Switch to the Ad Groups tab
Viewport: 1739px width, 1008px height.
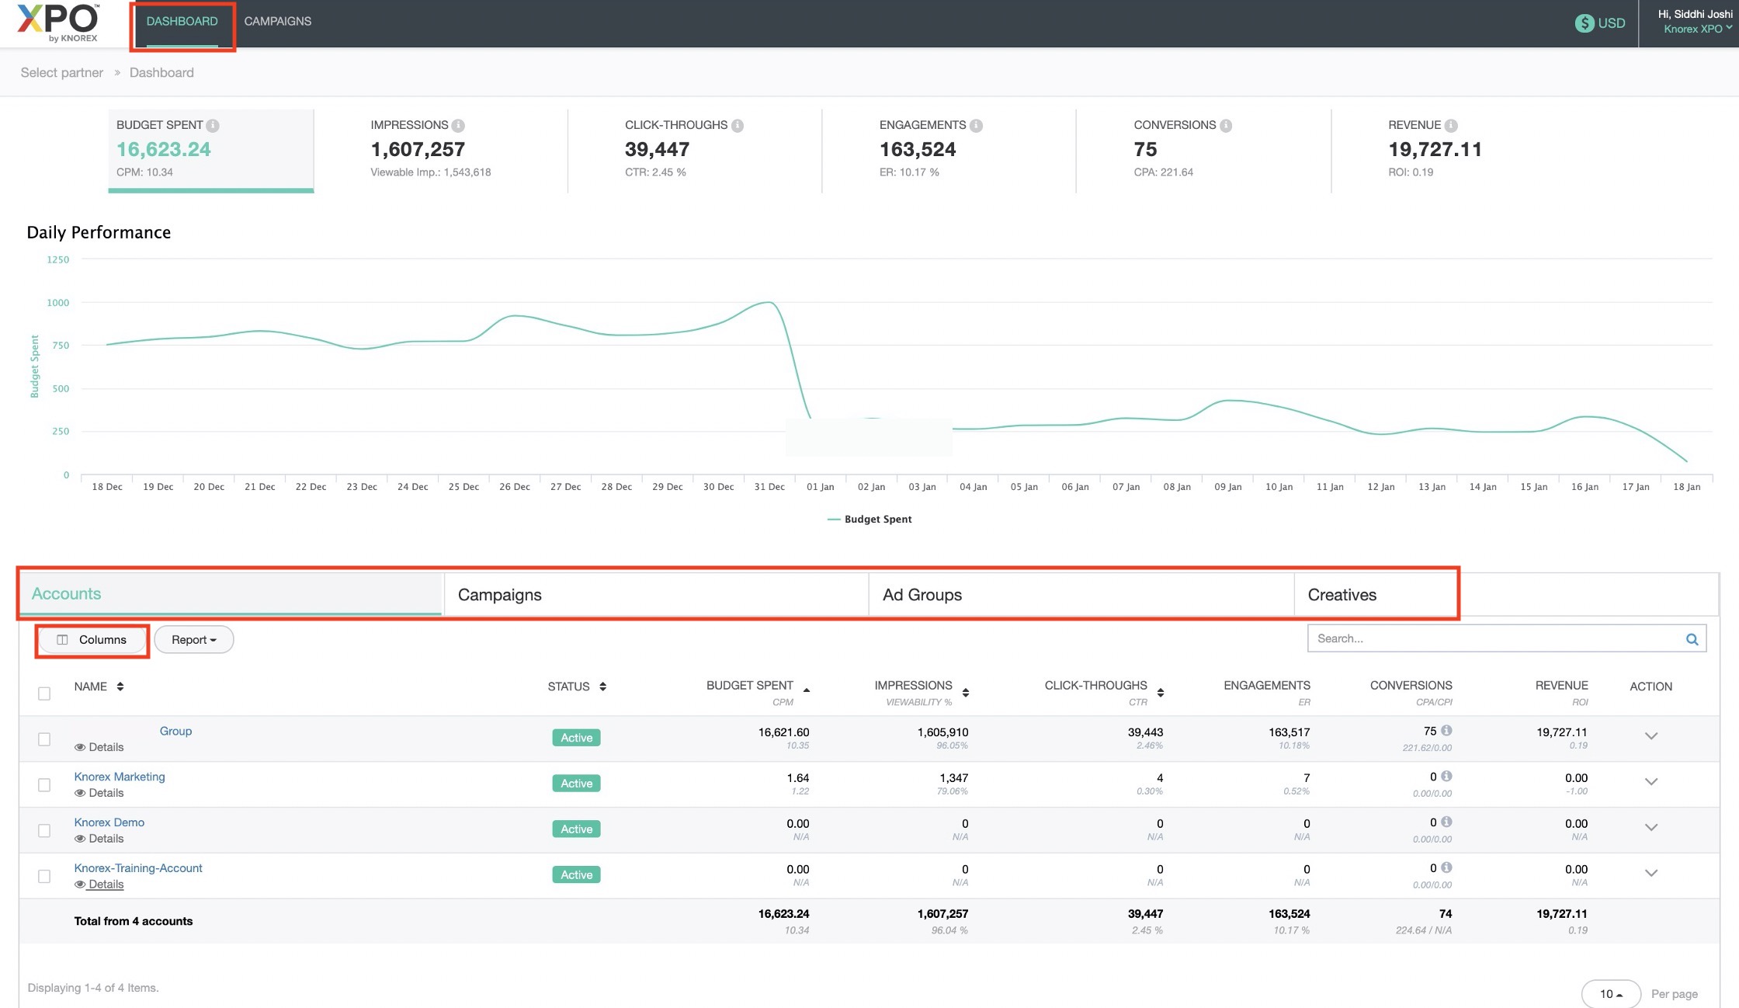point(922,595)
